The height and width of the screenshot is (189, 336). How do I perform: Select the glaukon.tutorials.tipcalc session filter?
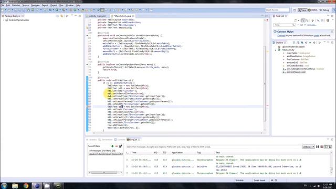pos(106,154)
